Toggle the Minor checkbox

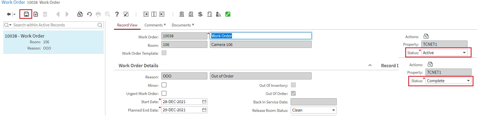[164, 85]
